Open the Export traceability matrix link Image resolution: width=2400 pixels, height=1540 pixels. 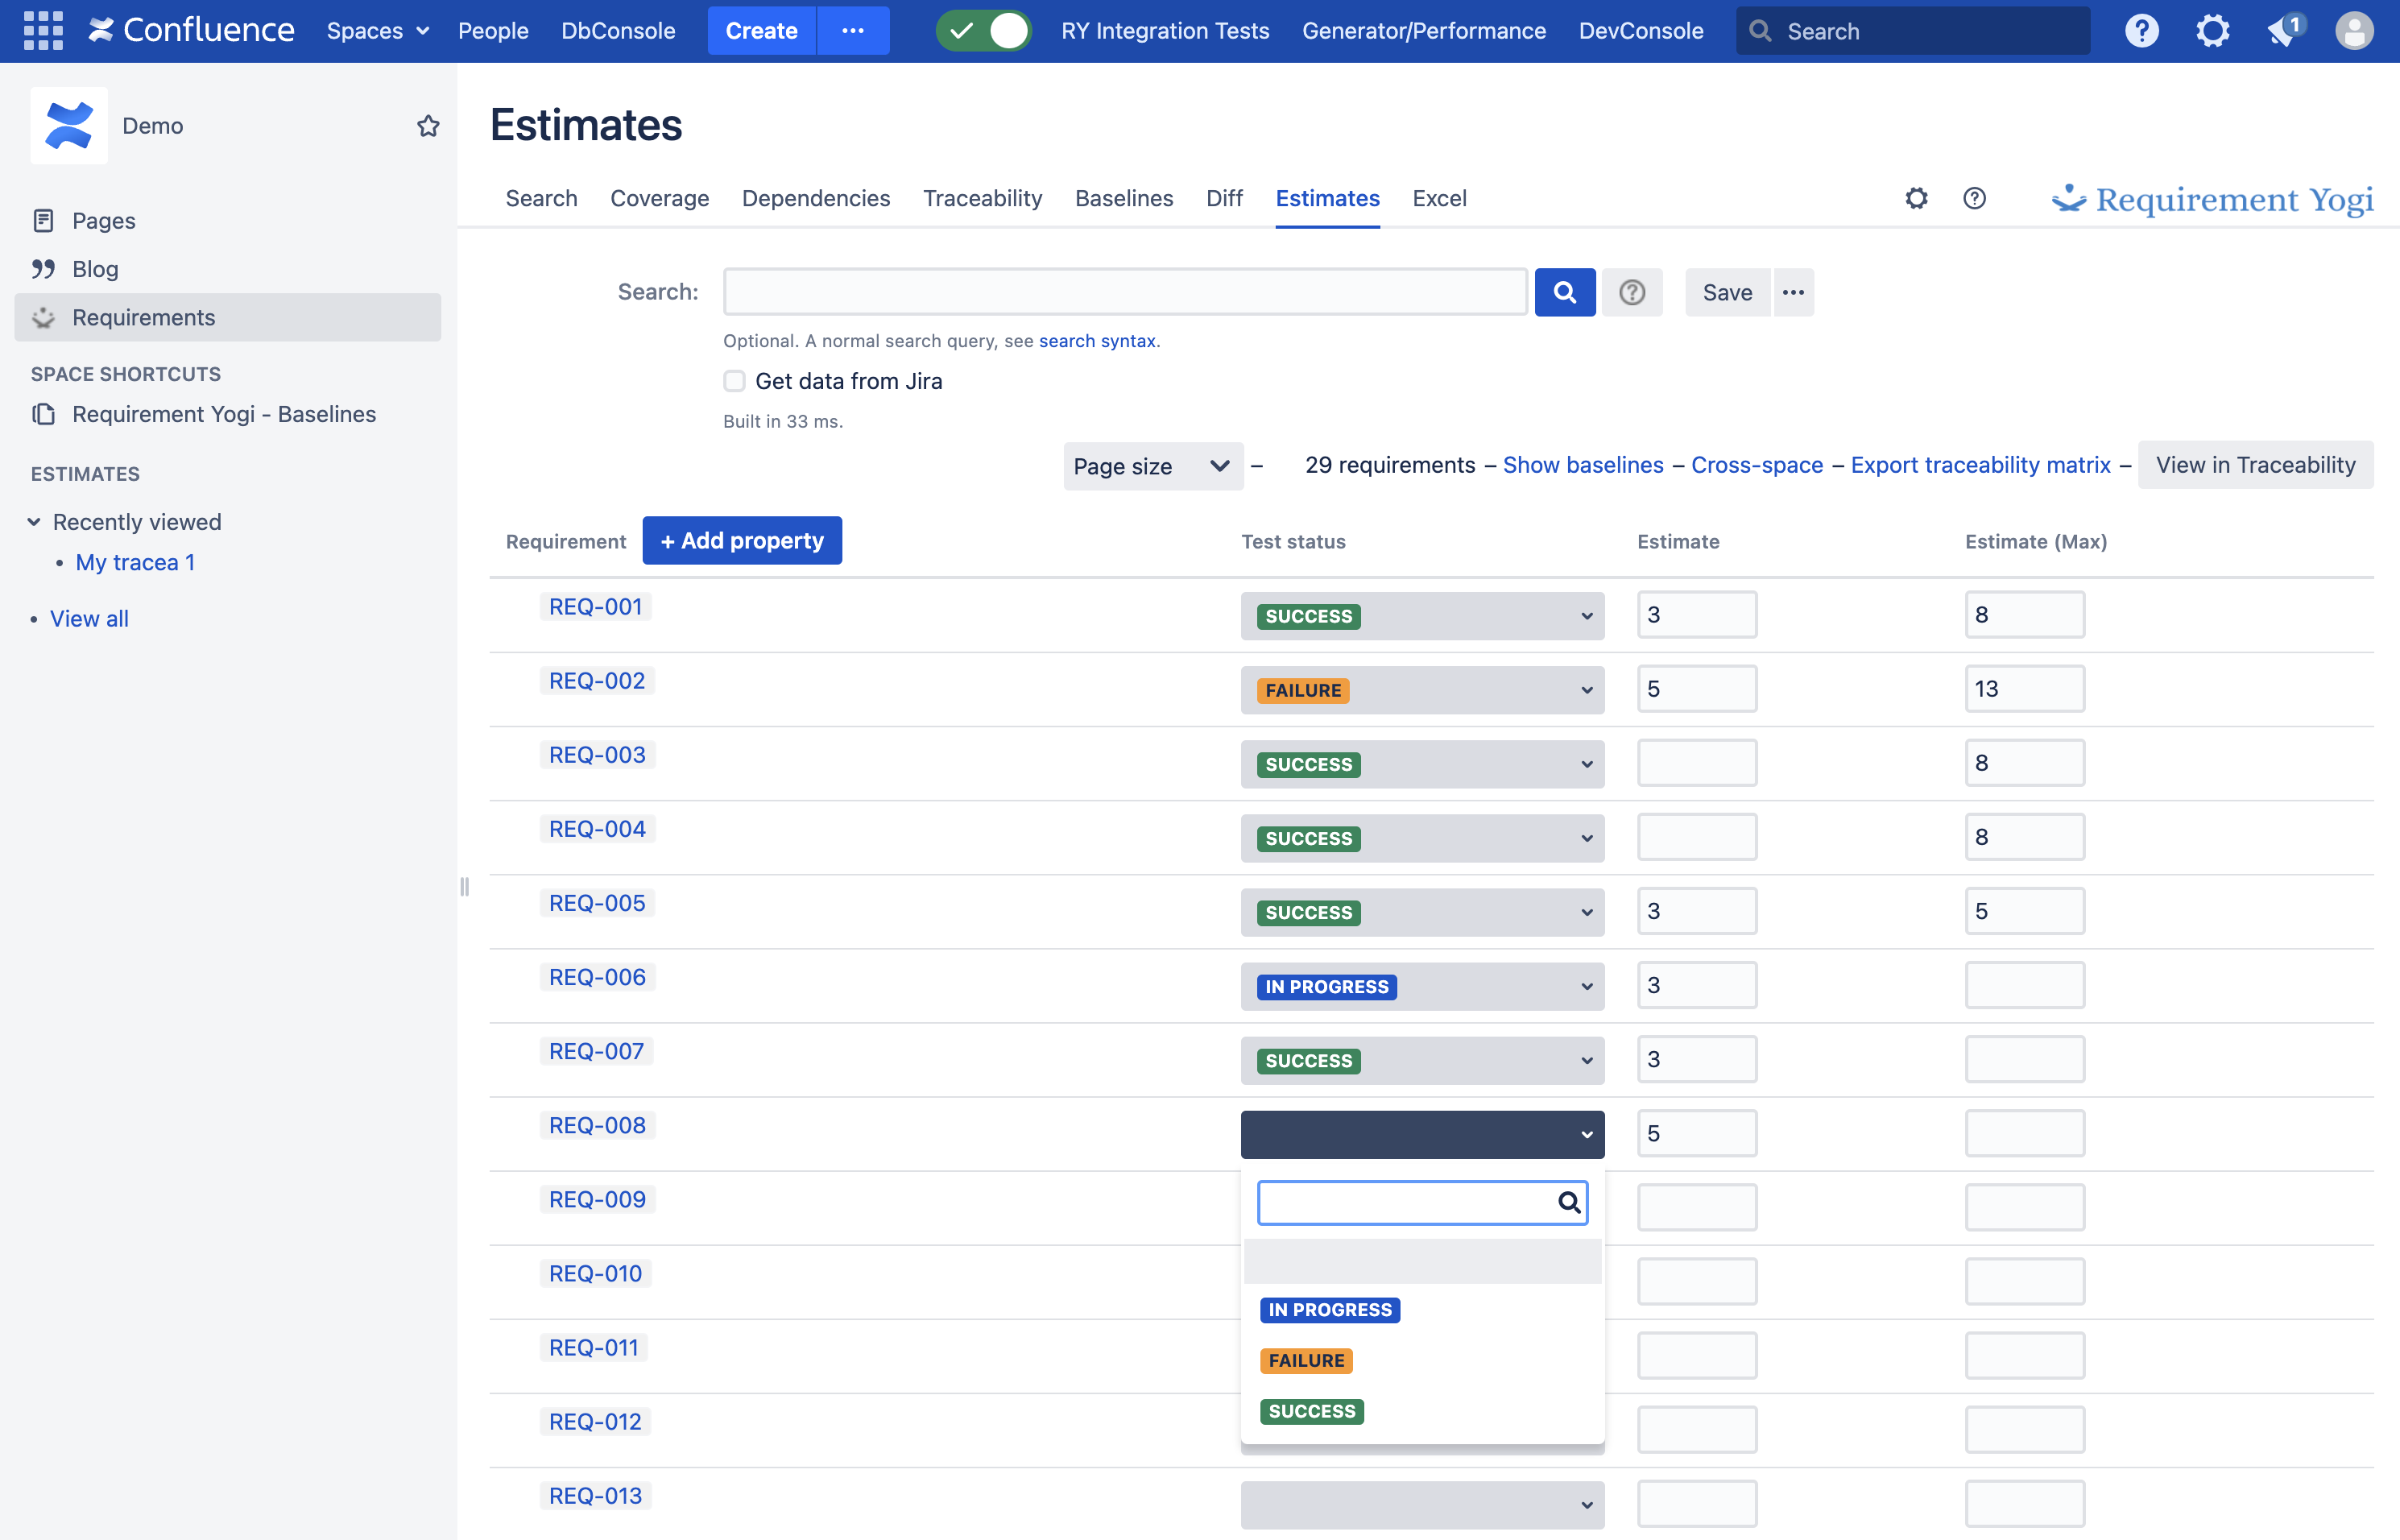click(x=1980, y=465)
